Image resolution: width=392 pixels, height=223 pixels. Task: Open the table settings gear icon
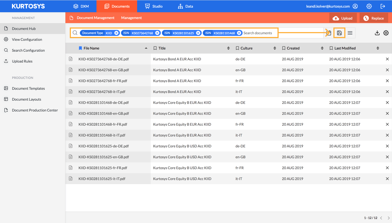click(x=386, y=33)
